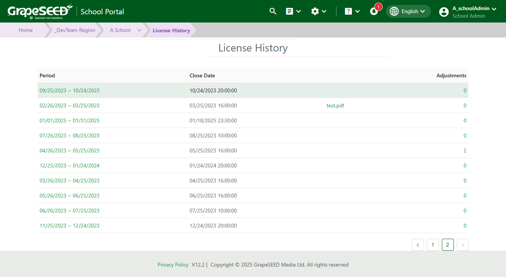Open adjustments value 0 for 09/25/2023 period
Viewport: 506px width, 277px height.
(x=465, y=90)
